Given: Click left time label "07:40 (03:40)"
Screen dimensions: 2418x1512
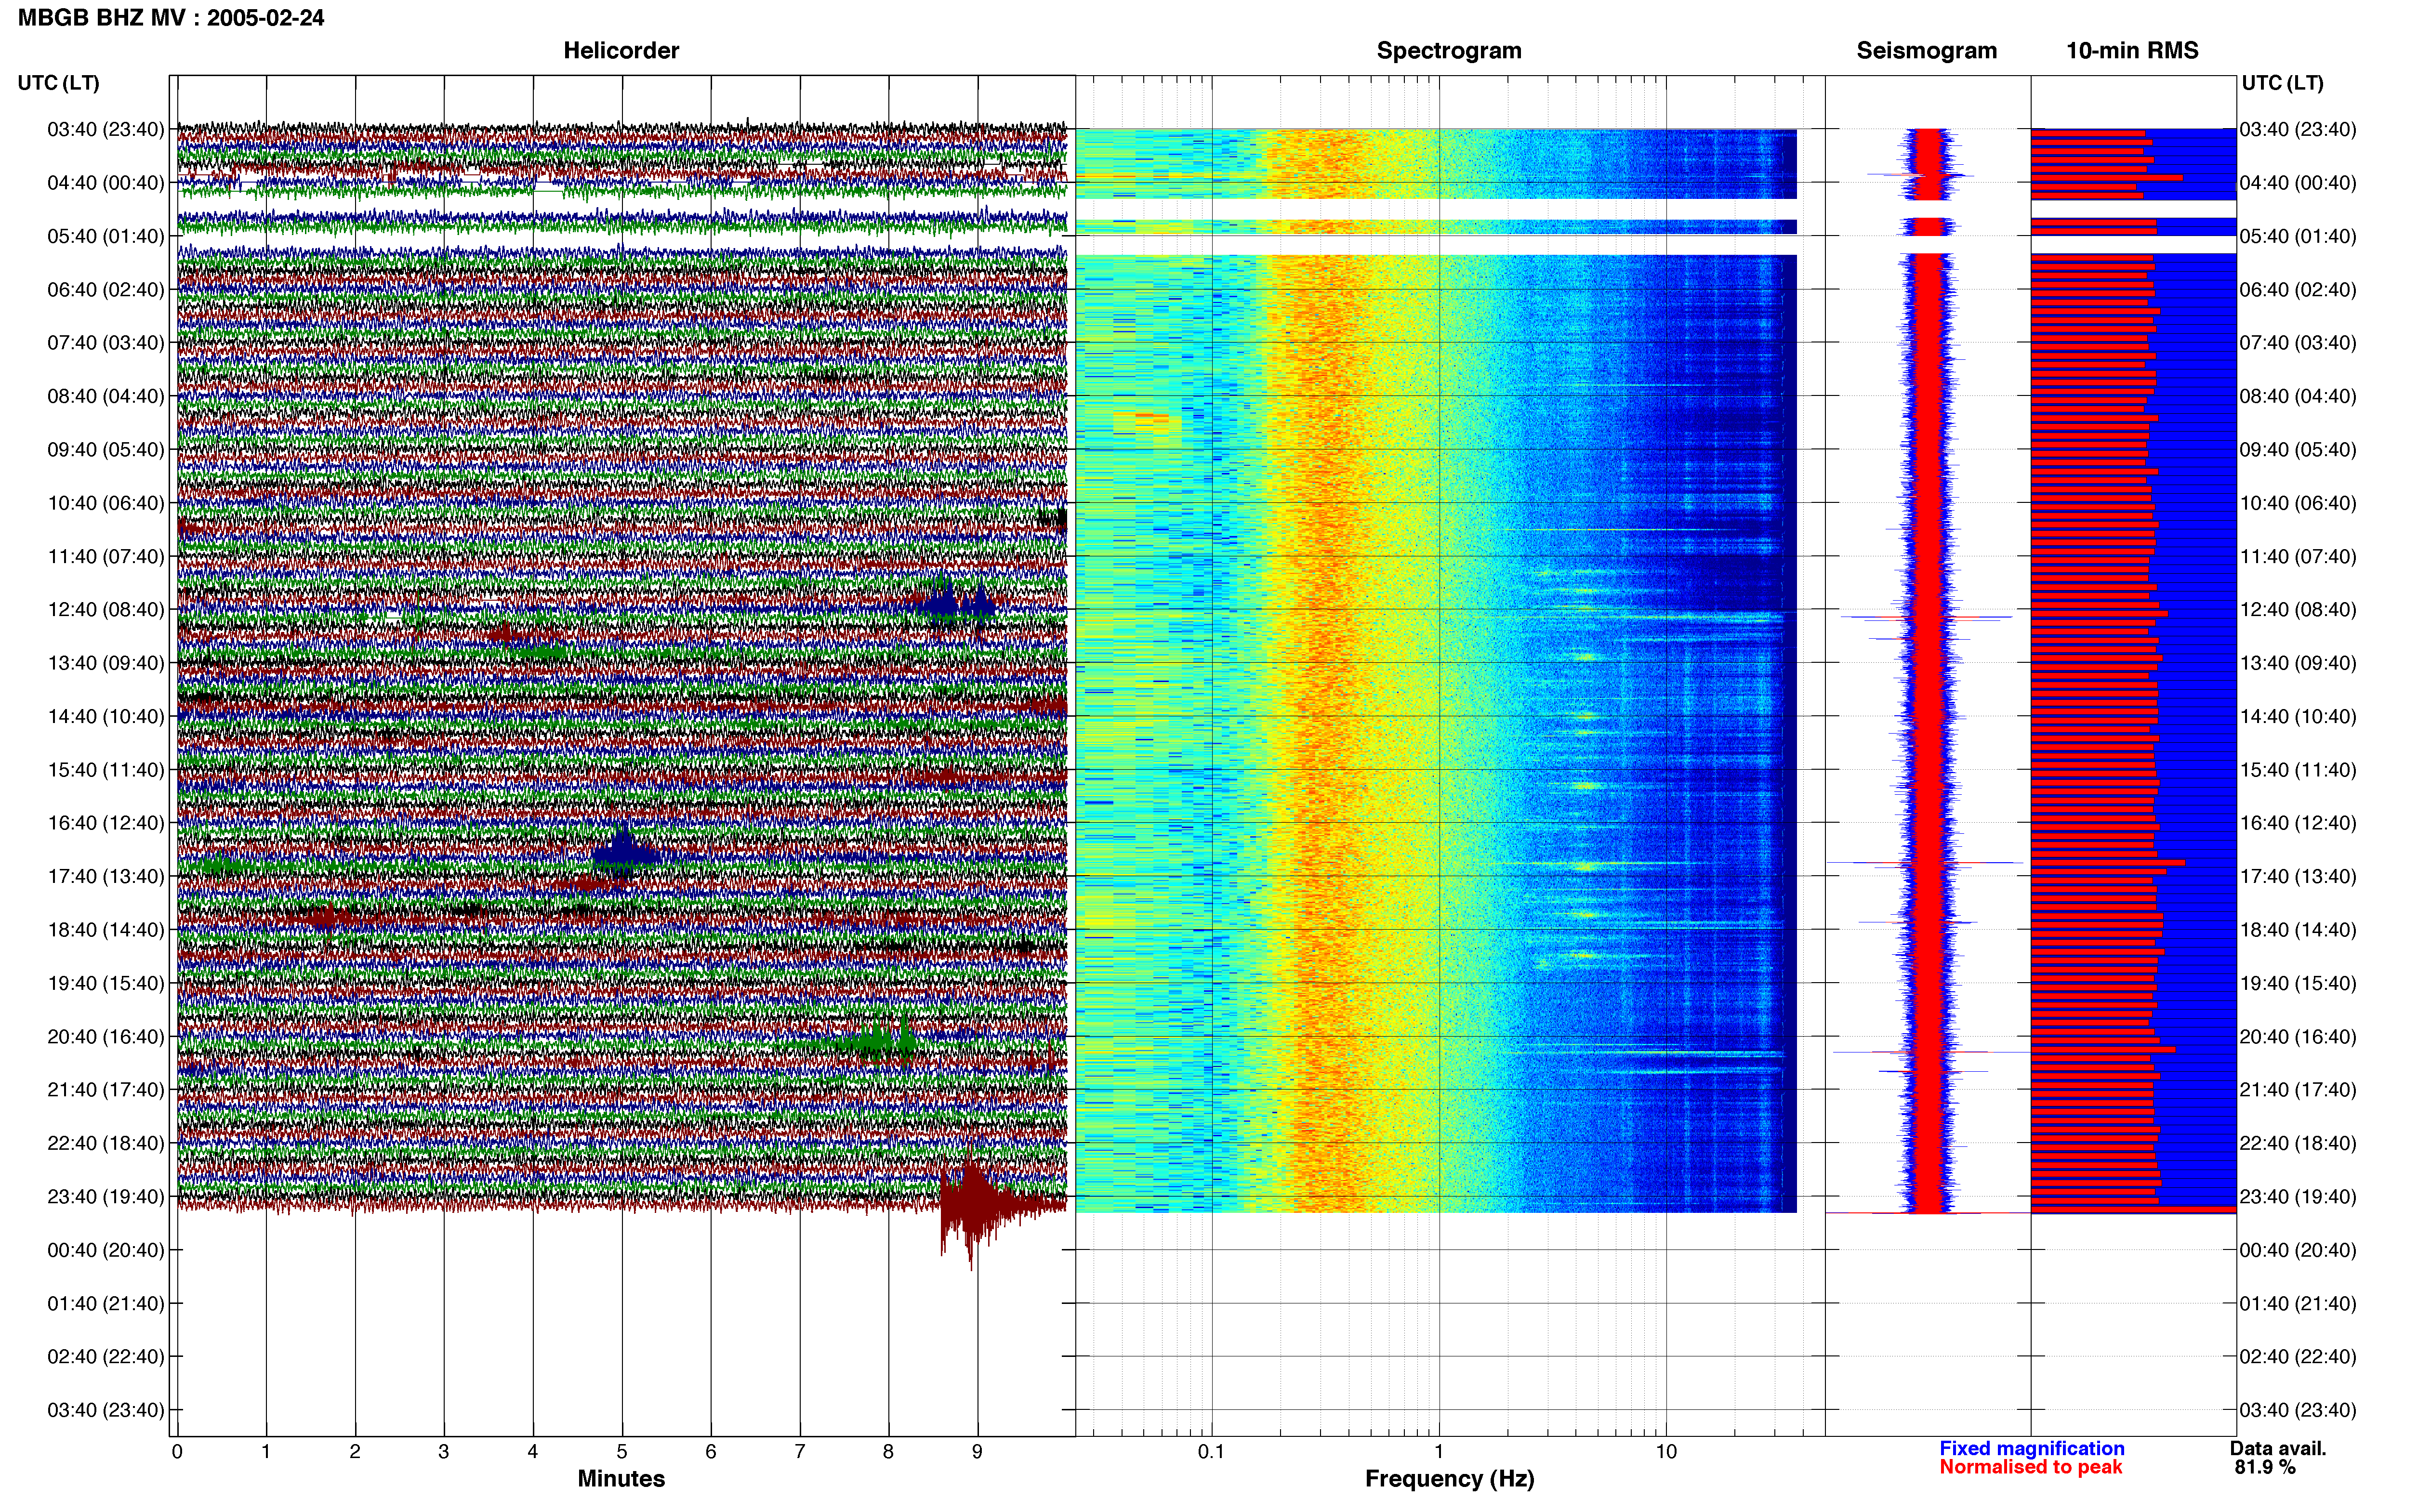Looking at the screenshot, I should (106, 343).
